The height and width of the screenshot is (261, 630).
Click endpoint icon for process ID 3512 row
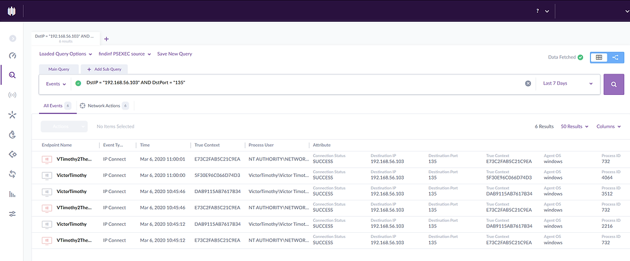pyautogui.click(x=47, y=192)
